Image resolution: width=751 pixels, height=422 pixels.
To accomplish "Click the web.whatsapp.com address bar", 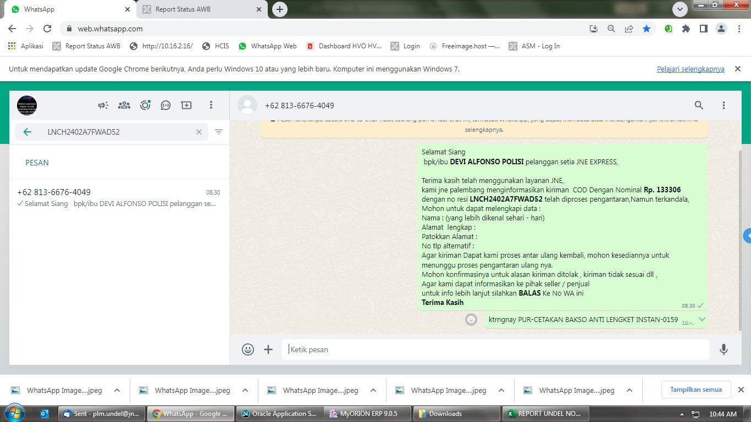I will tap(324, 29).
